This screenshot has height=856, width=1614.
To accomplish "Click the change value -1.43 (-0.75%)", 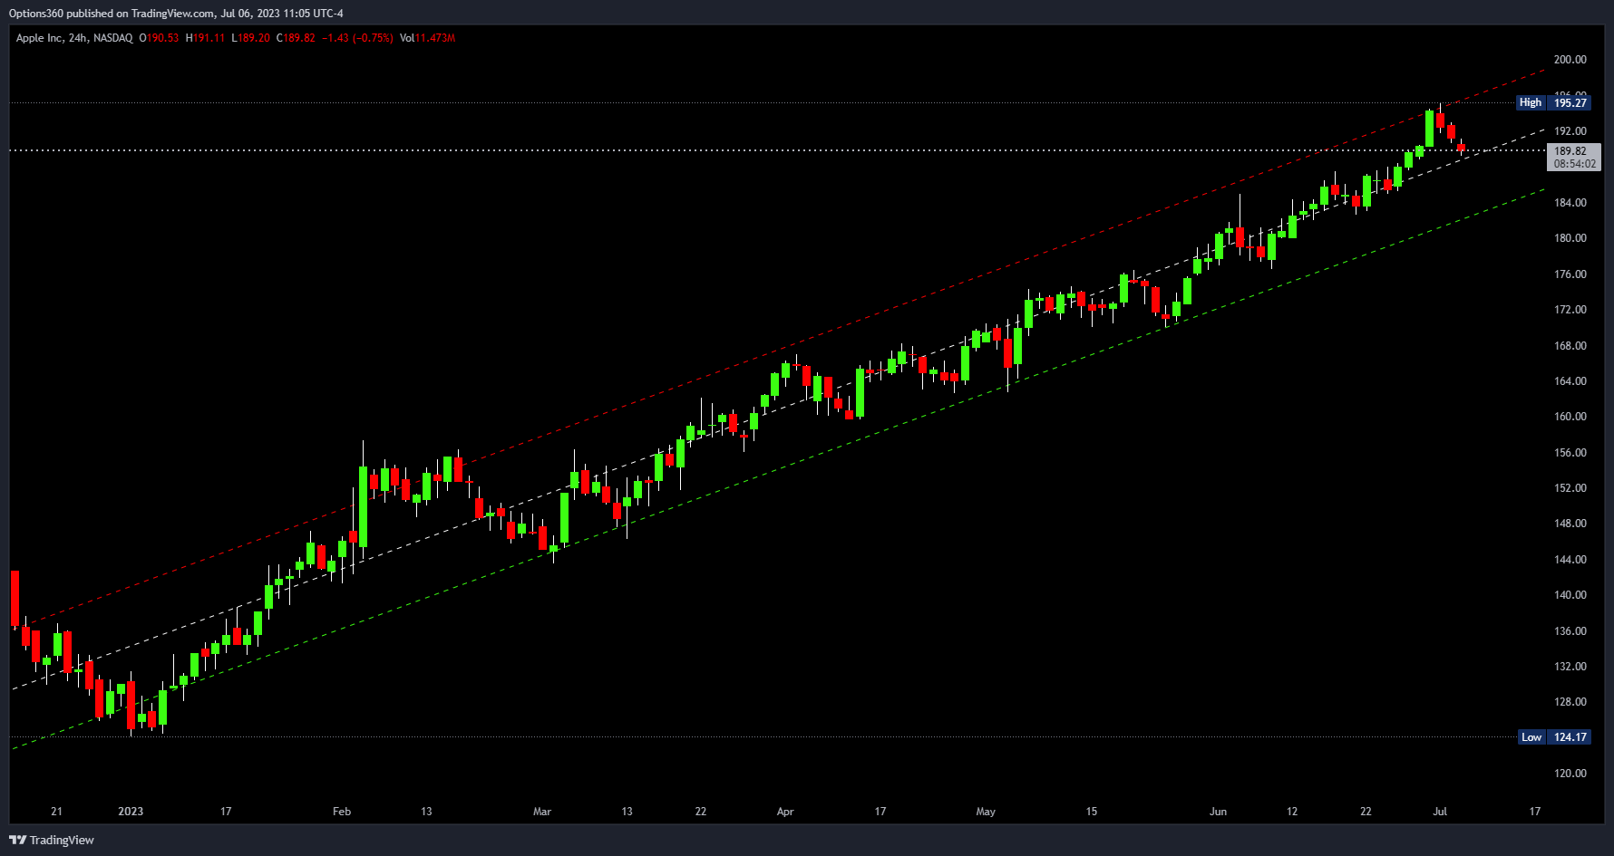I will [357, 38].
